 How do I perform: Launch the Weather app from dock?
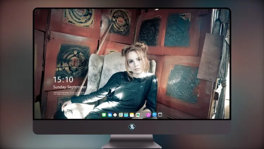(110, 115)
